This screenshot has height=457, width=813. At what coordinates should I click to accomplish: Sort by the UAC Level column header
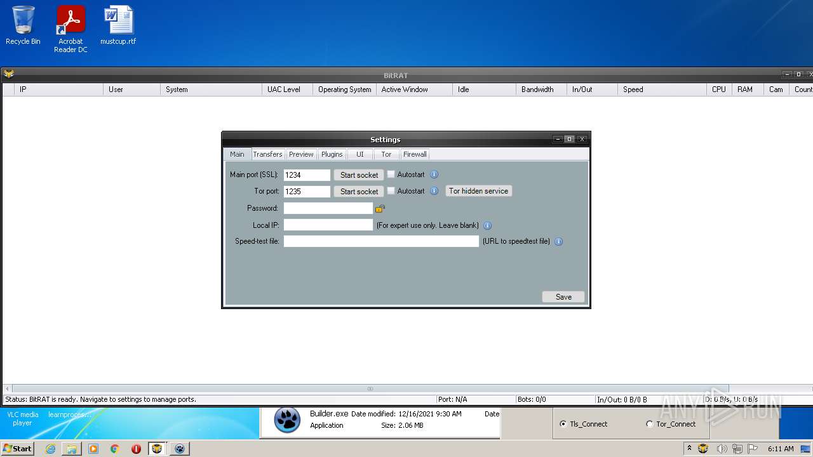(288, 89)
